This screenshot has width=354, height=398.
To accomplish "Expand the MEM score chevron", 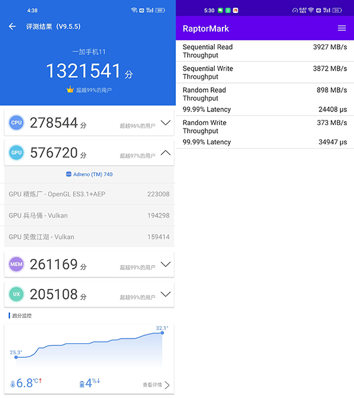I will pyautogui.click(x=165, y=264).
